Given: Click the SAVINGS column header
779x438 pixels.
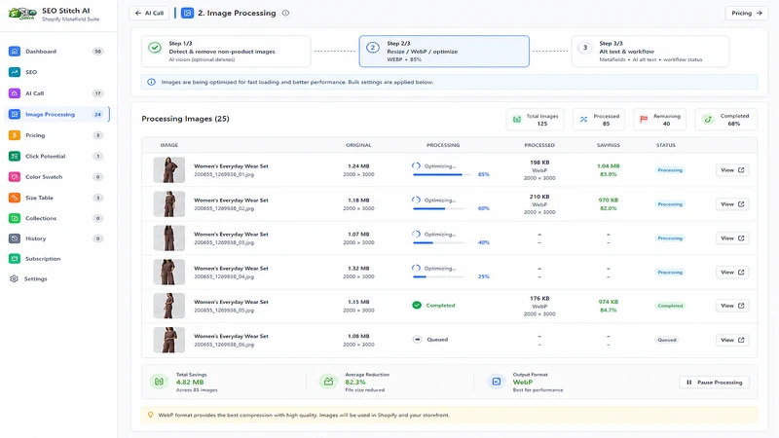Looking at the screenshot, I should coord(608,145).
